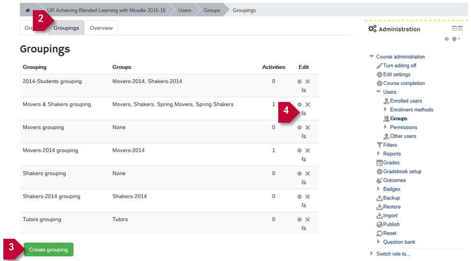Open Groups in the Administration tree

tap(399, 118)
